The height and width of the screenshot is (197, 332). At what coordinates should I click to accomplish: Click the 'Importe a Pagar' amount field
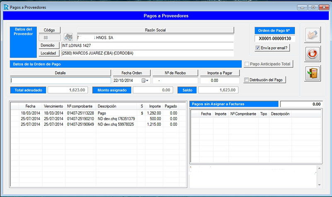tap(220, 81)
